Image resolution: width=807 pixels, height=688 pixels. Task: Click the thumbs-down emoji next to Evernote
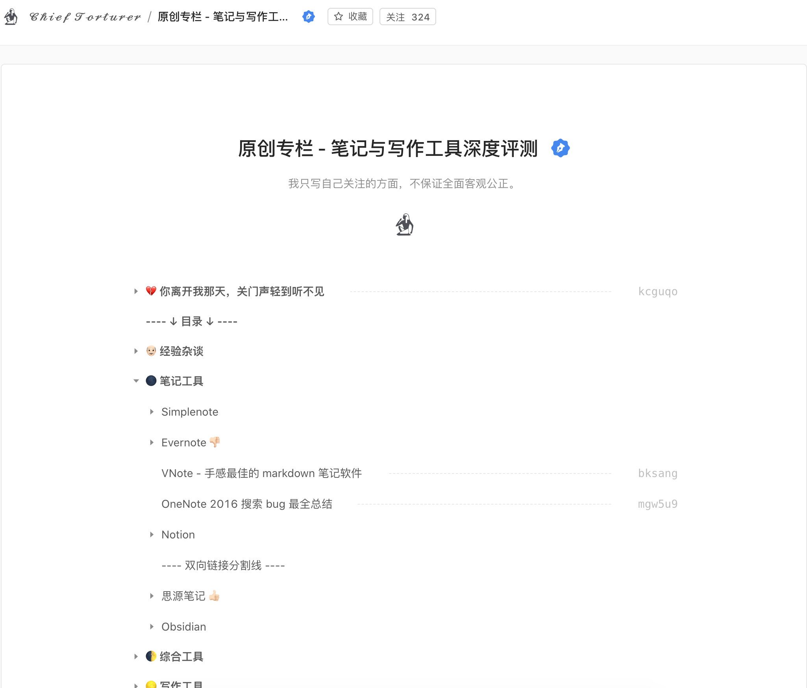[x=215, y=442]
